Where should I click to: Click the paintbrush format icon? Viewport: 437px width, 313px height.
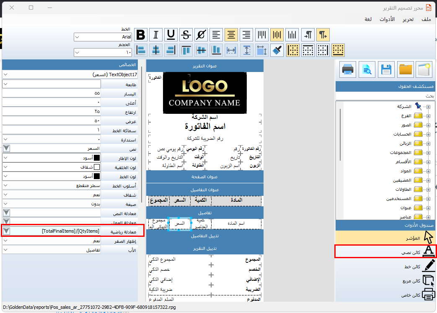pyautogui.click(x=277, y=50)
